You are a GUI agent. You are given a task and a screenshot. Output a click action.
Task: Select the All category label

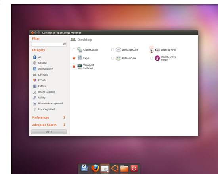[x=40, y=57]
